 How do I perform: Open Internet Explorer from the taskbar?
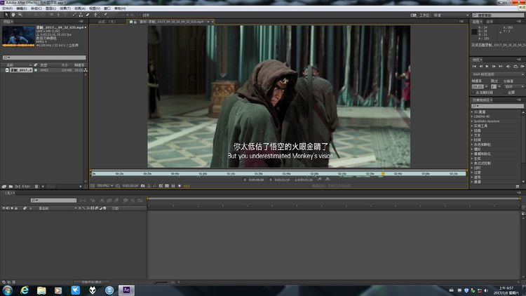click(25, 290)
